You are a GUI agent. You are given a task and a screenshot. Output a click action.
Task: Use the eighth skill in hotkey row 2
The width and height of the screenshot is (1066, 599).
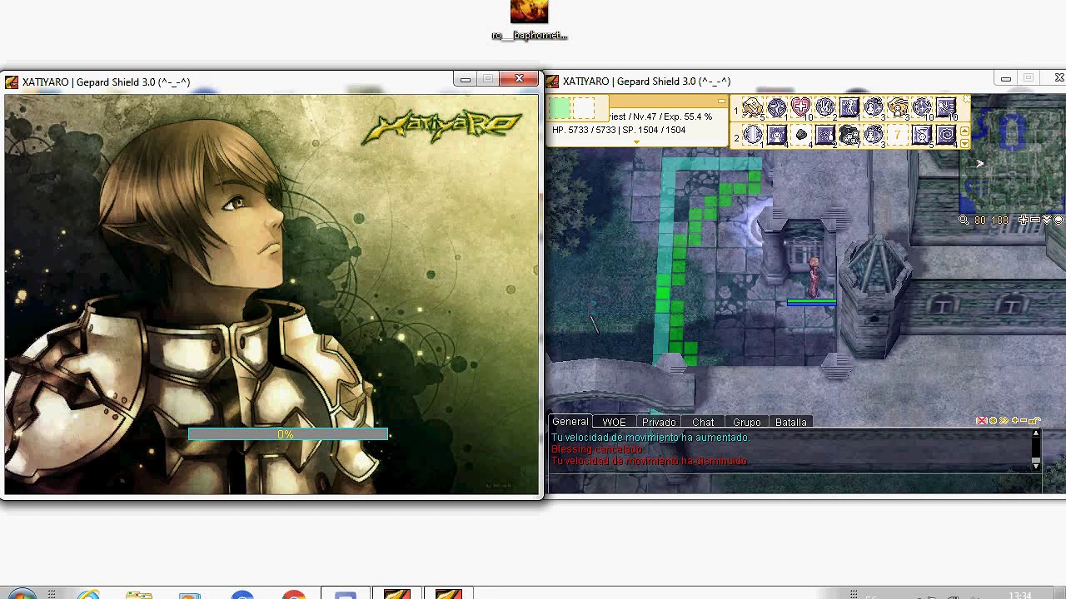(x=922, y=135)
